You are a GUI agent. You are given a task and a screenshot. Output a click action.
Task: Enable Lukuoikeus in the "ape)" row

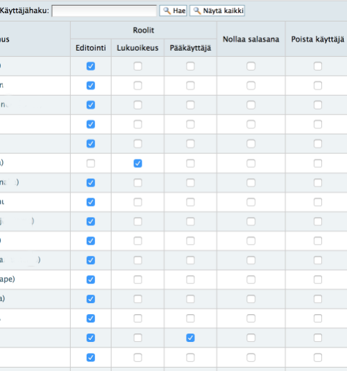(x=138, y=279)
